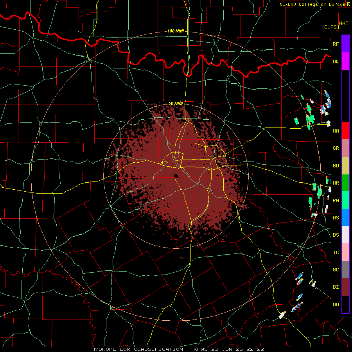Click the '[CLAS]' legend header text
Screen dimensions: 352x352
pos(330,27)
